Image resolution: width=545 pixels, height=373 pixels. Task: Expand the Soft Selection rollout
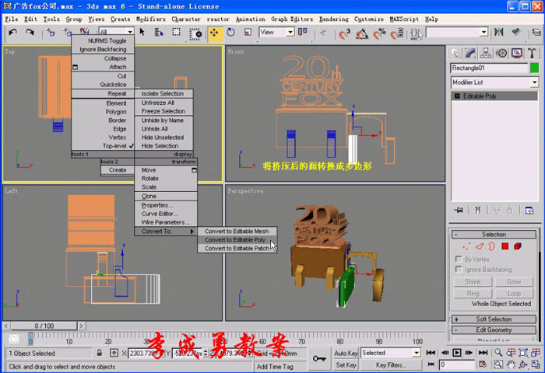click(494, 319)
